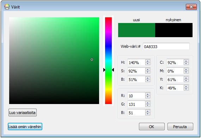Select the uusi green color swatch
The height and width of the screenshot is (138, 201).
pos(137,30)
